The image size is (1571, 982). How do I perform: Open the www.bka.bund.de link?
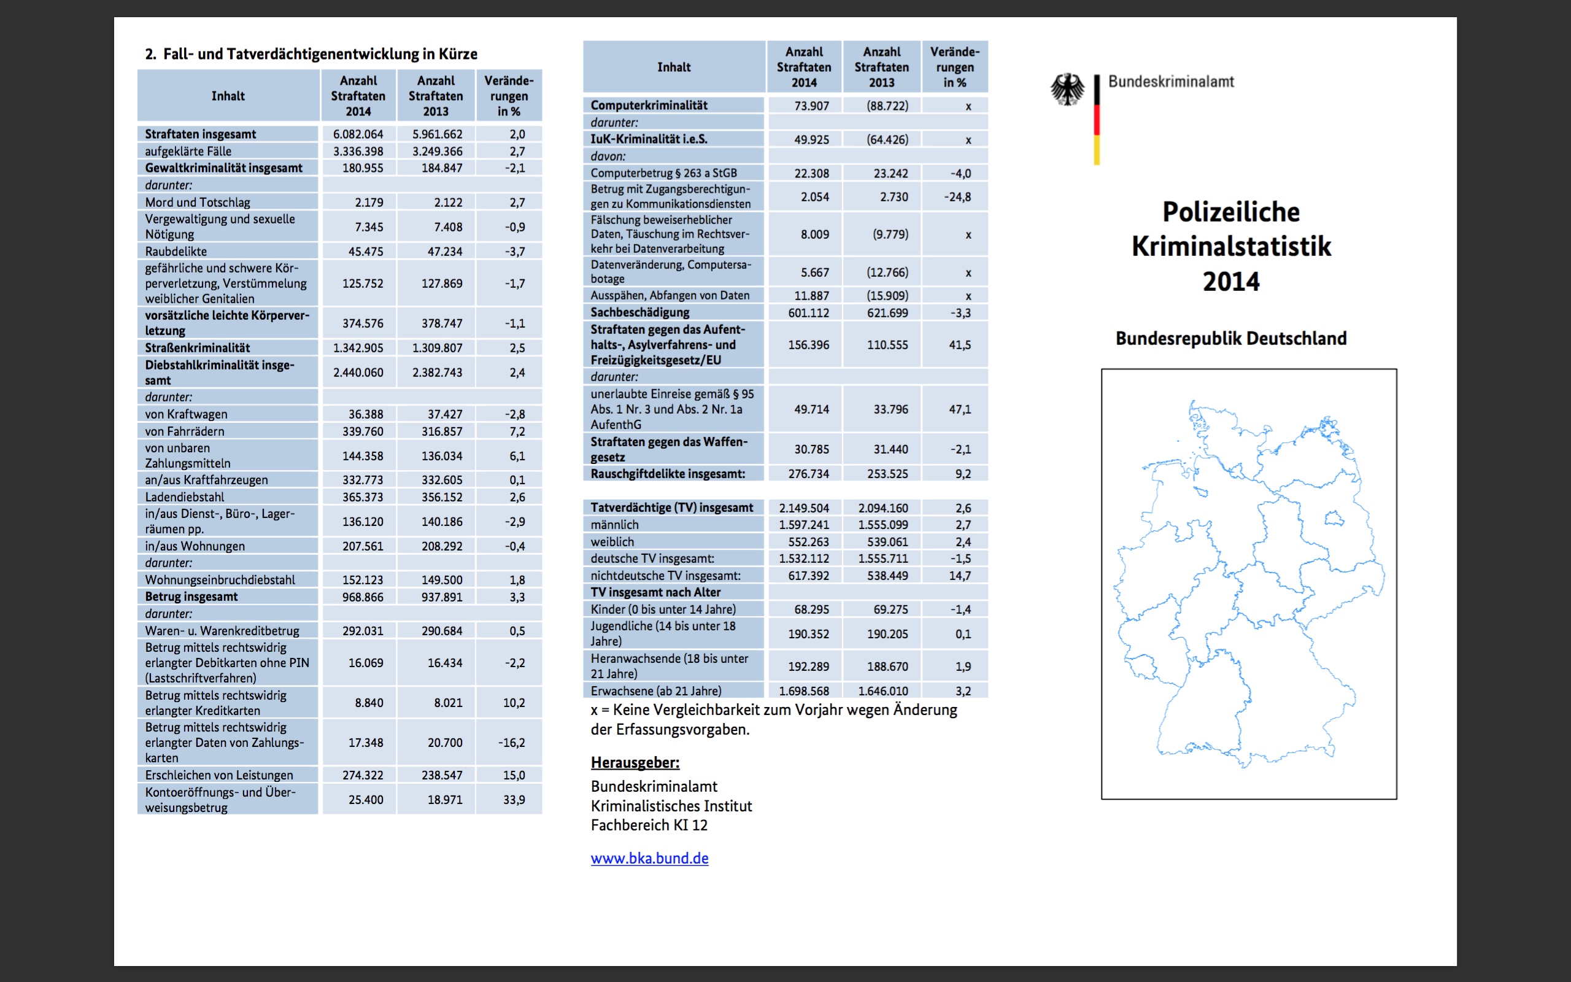coord(649,858)
